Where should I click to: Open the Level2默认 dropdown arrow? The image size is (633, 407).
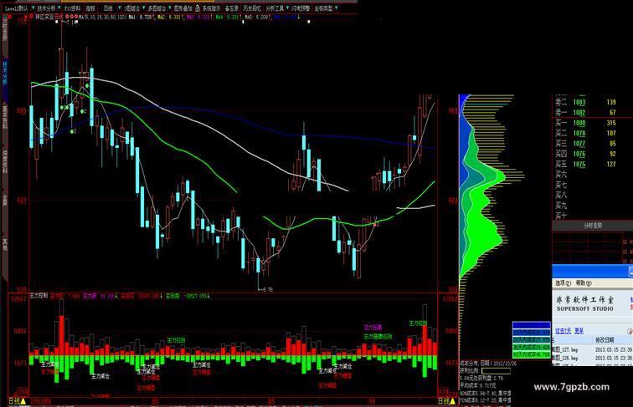(x=33, y=8)
